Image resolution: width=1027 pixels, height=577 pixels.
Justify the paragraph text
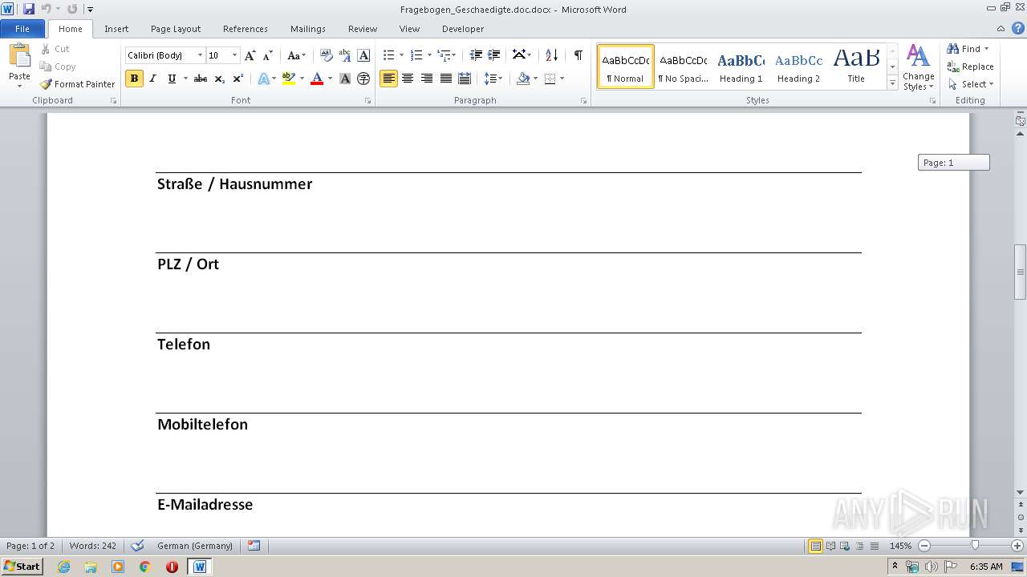point(445,79)
